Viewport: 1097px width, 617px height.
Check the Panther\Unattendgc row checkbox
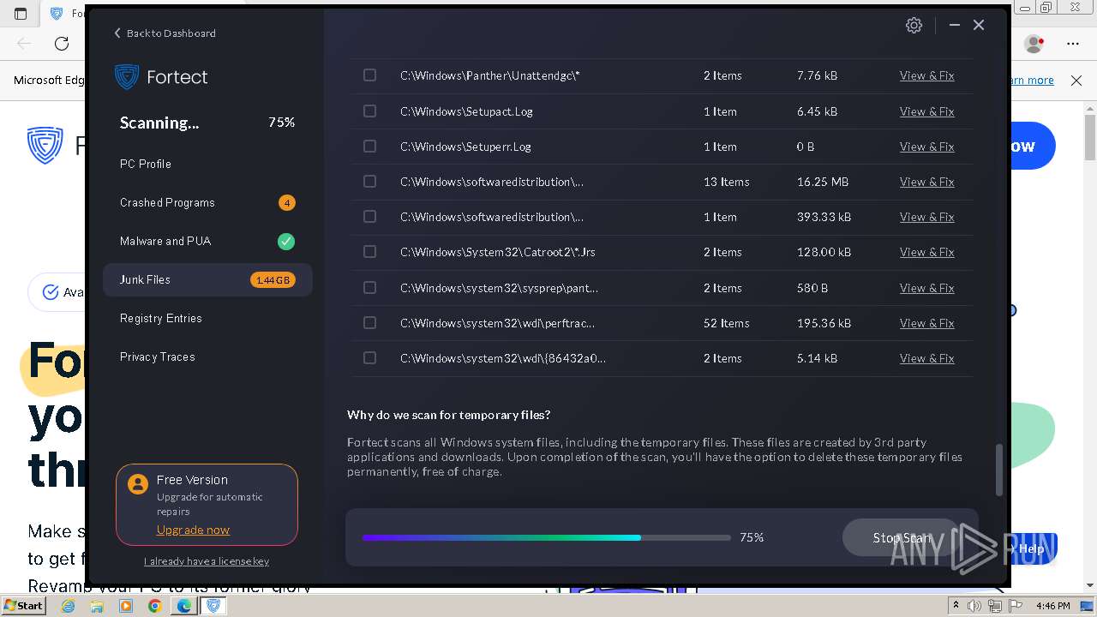[x=369, y=75]
